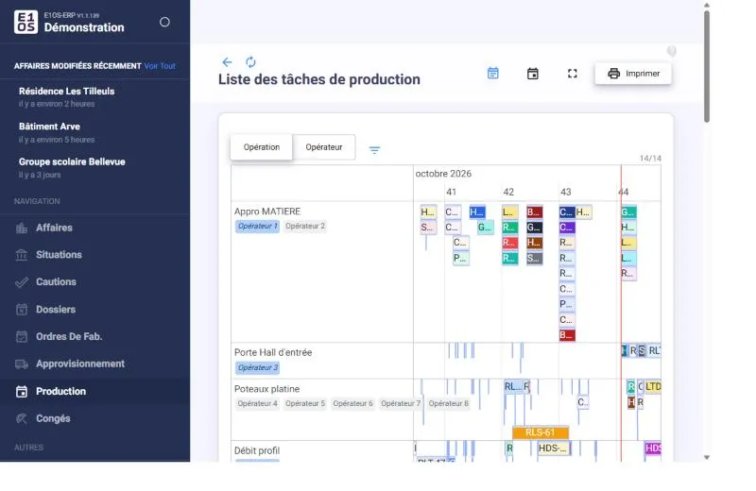756x491 pixels.
Task: Click the blue calendar view icon
Action: [492, 74]
